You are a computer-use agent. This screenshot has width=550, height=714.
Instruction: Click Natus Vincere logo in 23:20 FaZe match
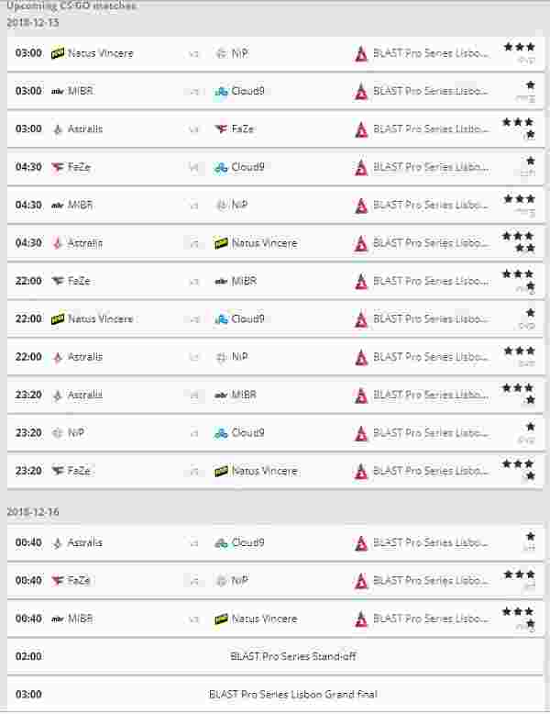[221, 472]
